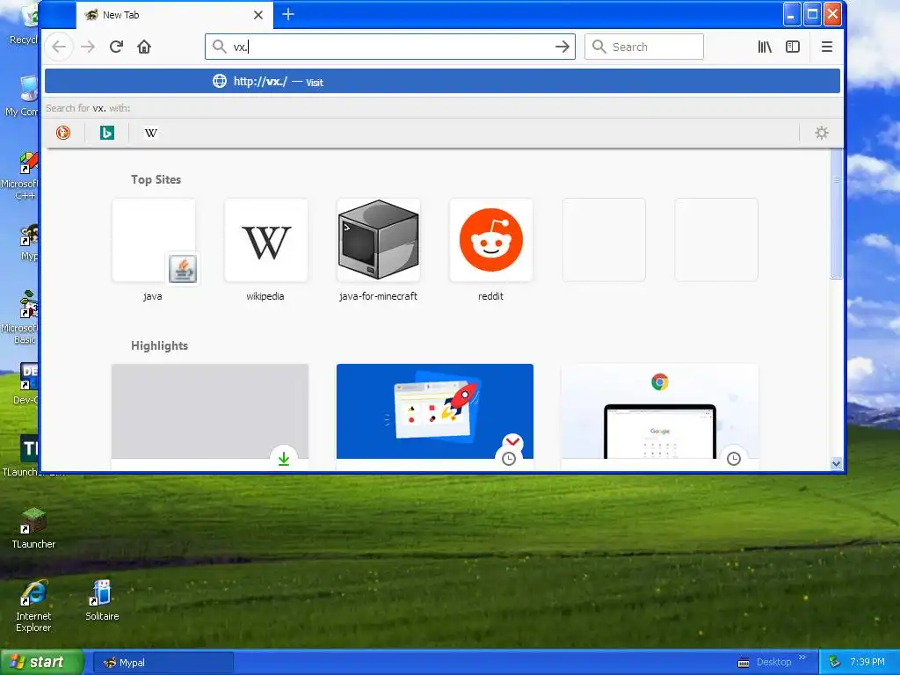
Task: Select the Recycle Bin desktop icon
Action: pyautogui.click(x=23, y=24)
